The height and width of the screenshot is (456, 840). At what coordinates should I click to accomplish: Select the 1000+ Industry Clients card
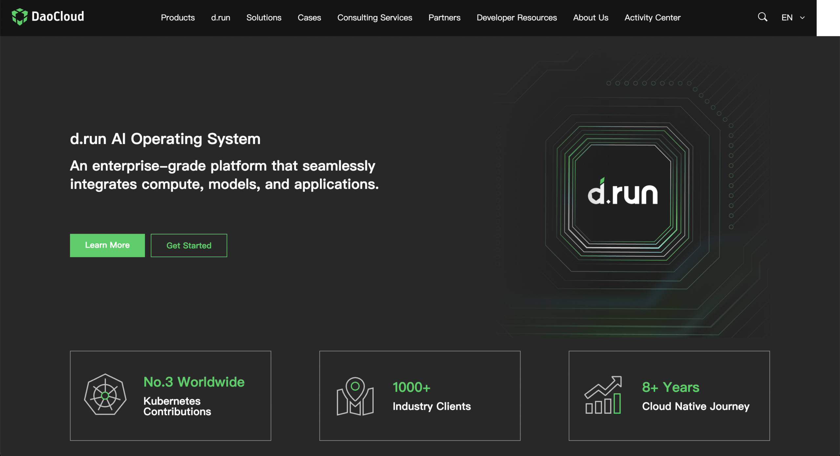coord(420,395)
